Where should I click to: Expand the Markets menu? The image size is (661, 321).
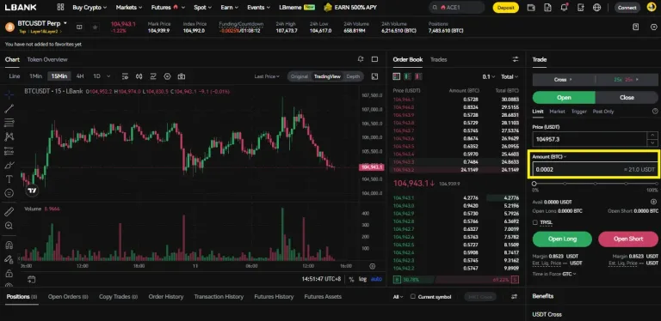click(129, 8)
